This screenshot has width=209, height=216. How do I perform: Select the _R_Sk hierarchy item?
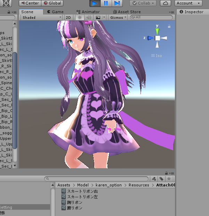click(x=6, y=66)
